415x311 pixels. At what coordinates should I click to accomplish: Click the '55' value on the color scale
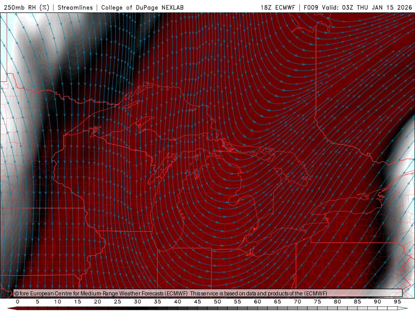[238, 302]
